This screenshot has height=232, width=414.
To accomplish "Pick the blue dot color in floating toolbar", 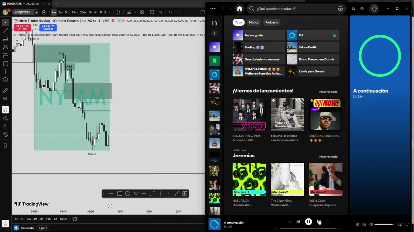I will 168,194.
